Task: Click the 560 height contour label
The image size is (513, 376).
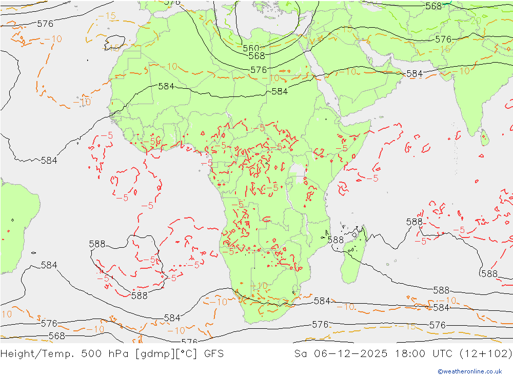Action: point(251,48)
